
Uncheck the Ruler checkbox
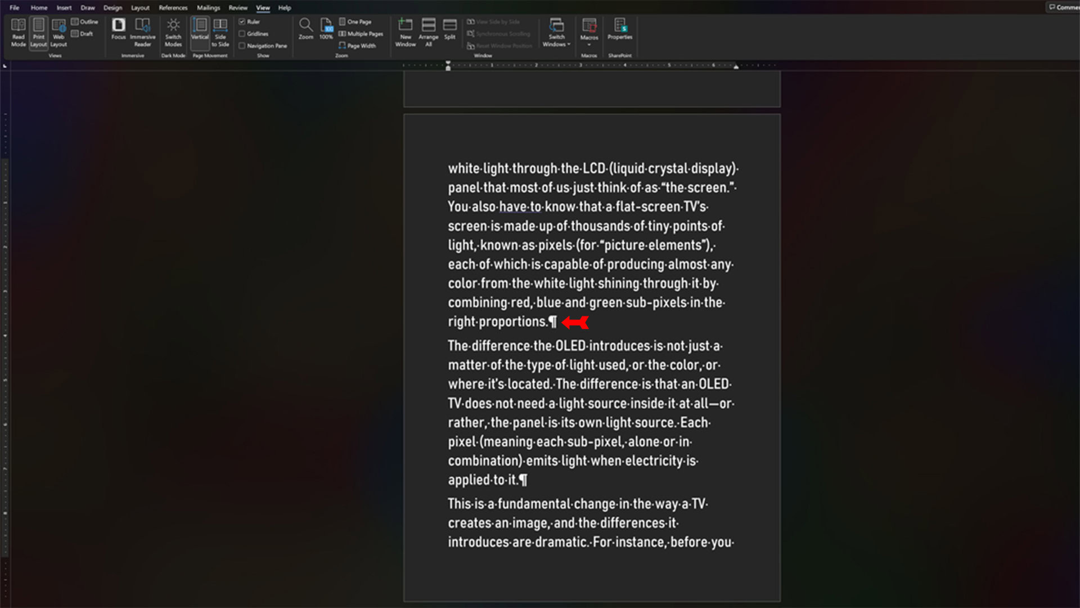242,21
